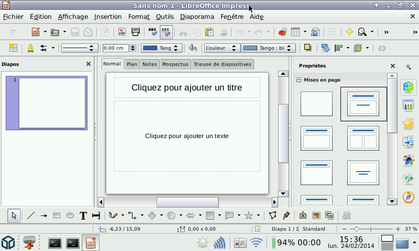Click the Open file folder icon
The image size is (419, 251).
point(55,32)
